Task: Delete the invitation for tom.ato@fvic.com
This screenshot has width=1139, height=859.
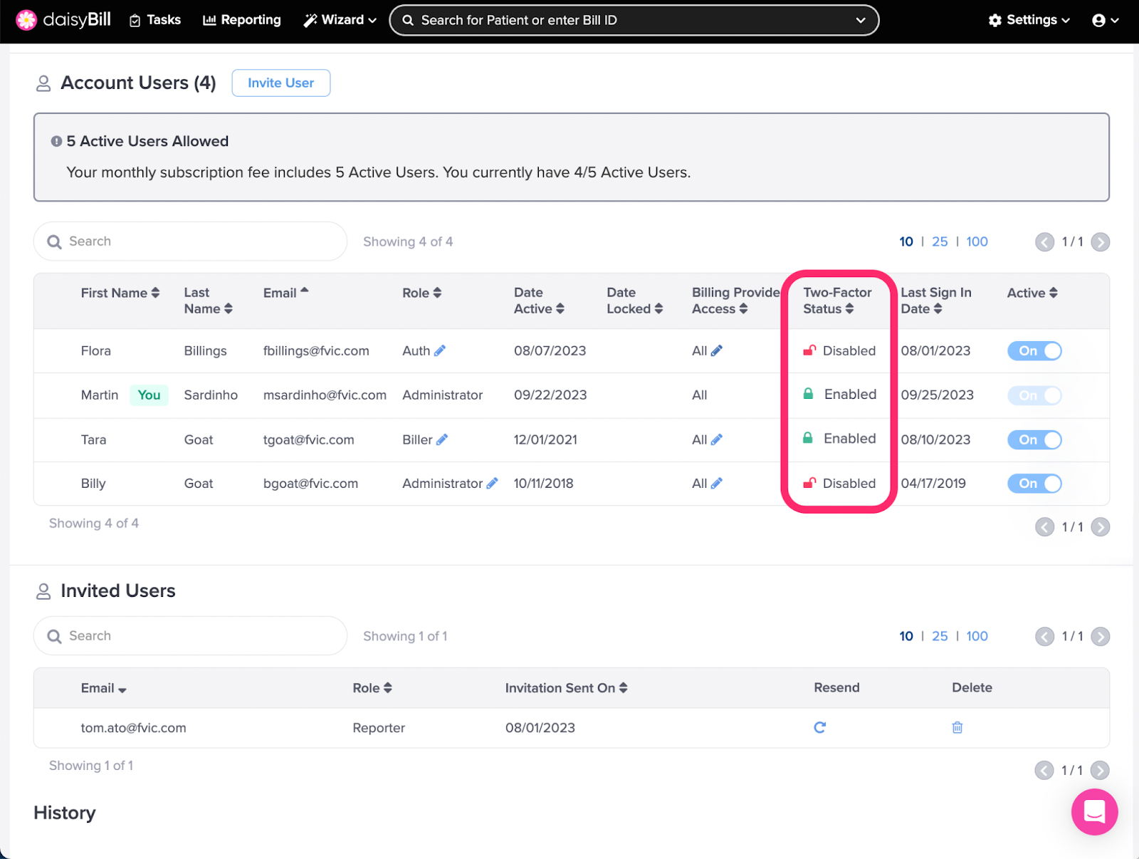Action: [957, 727]
